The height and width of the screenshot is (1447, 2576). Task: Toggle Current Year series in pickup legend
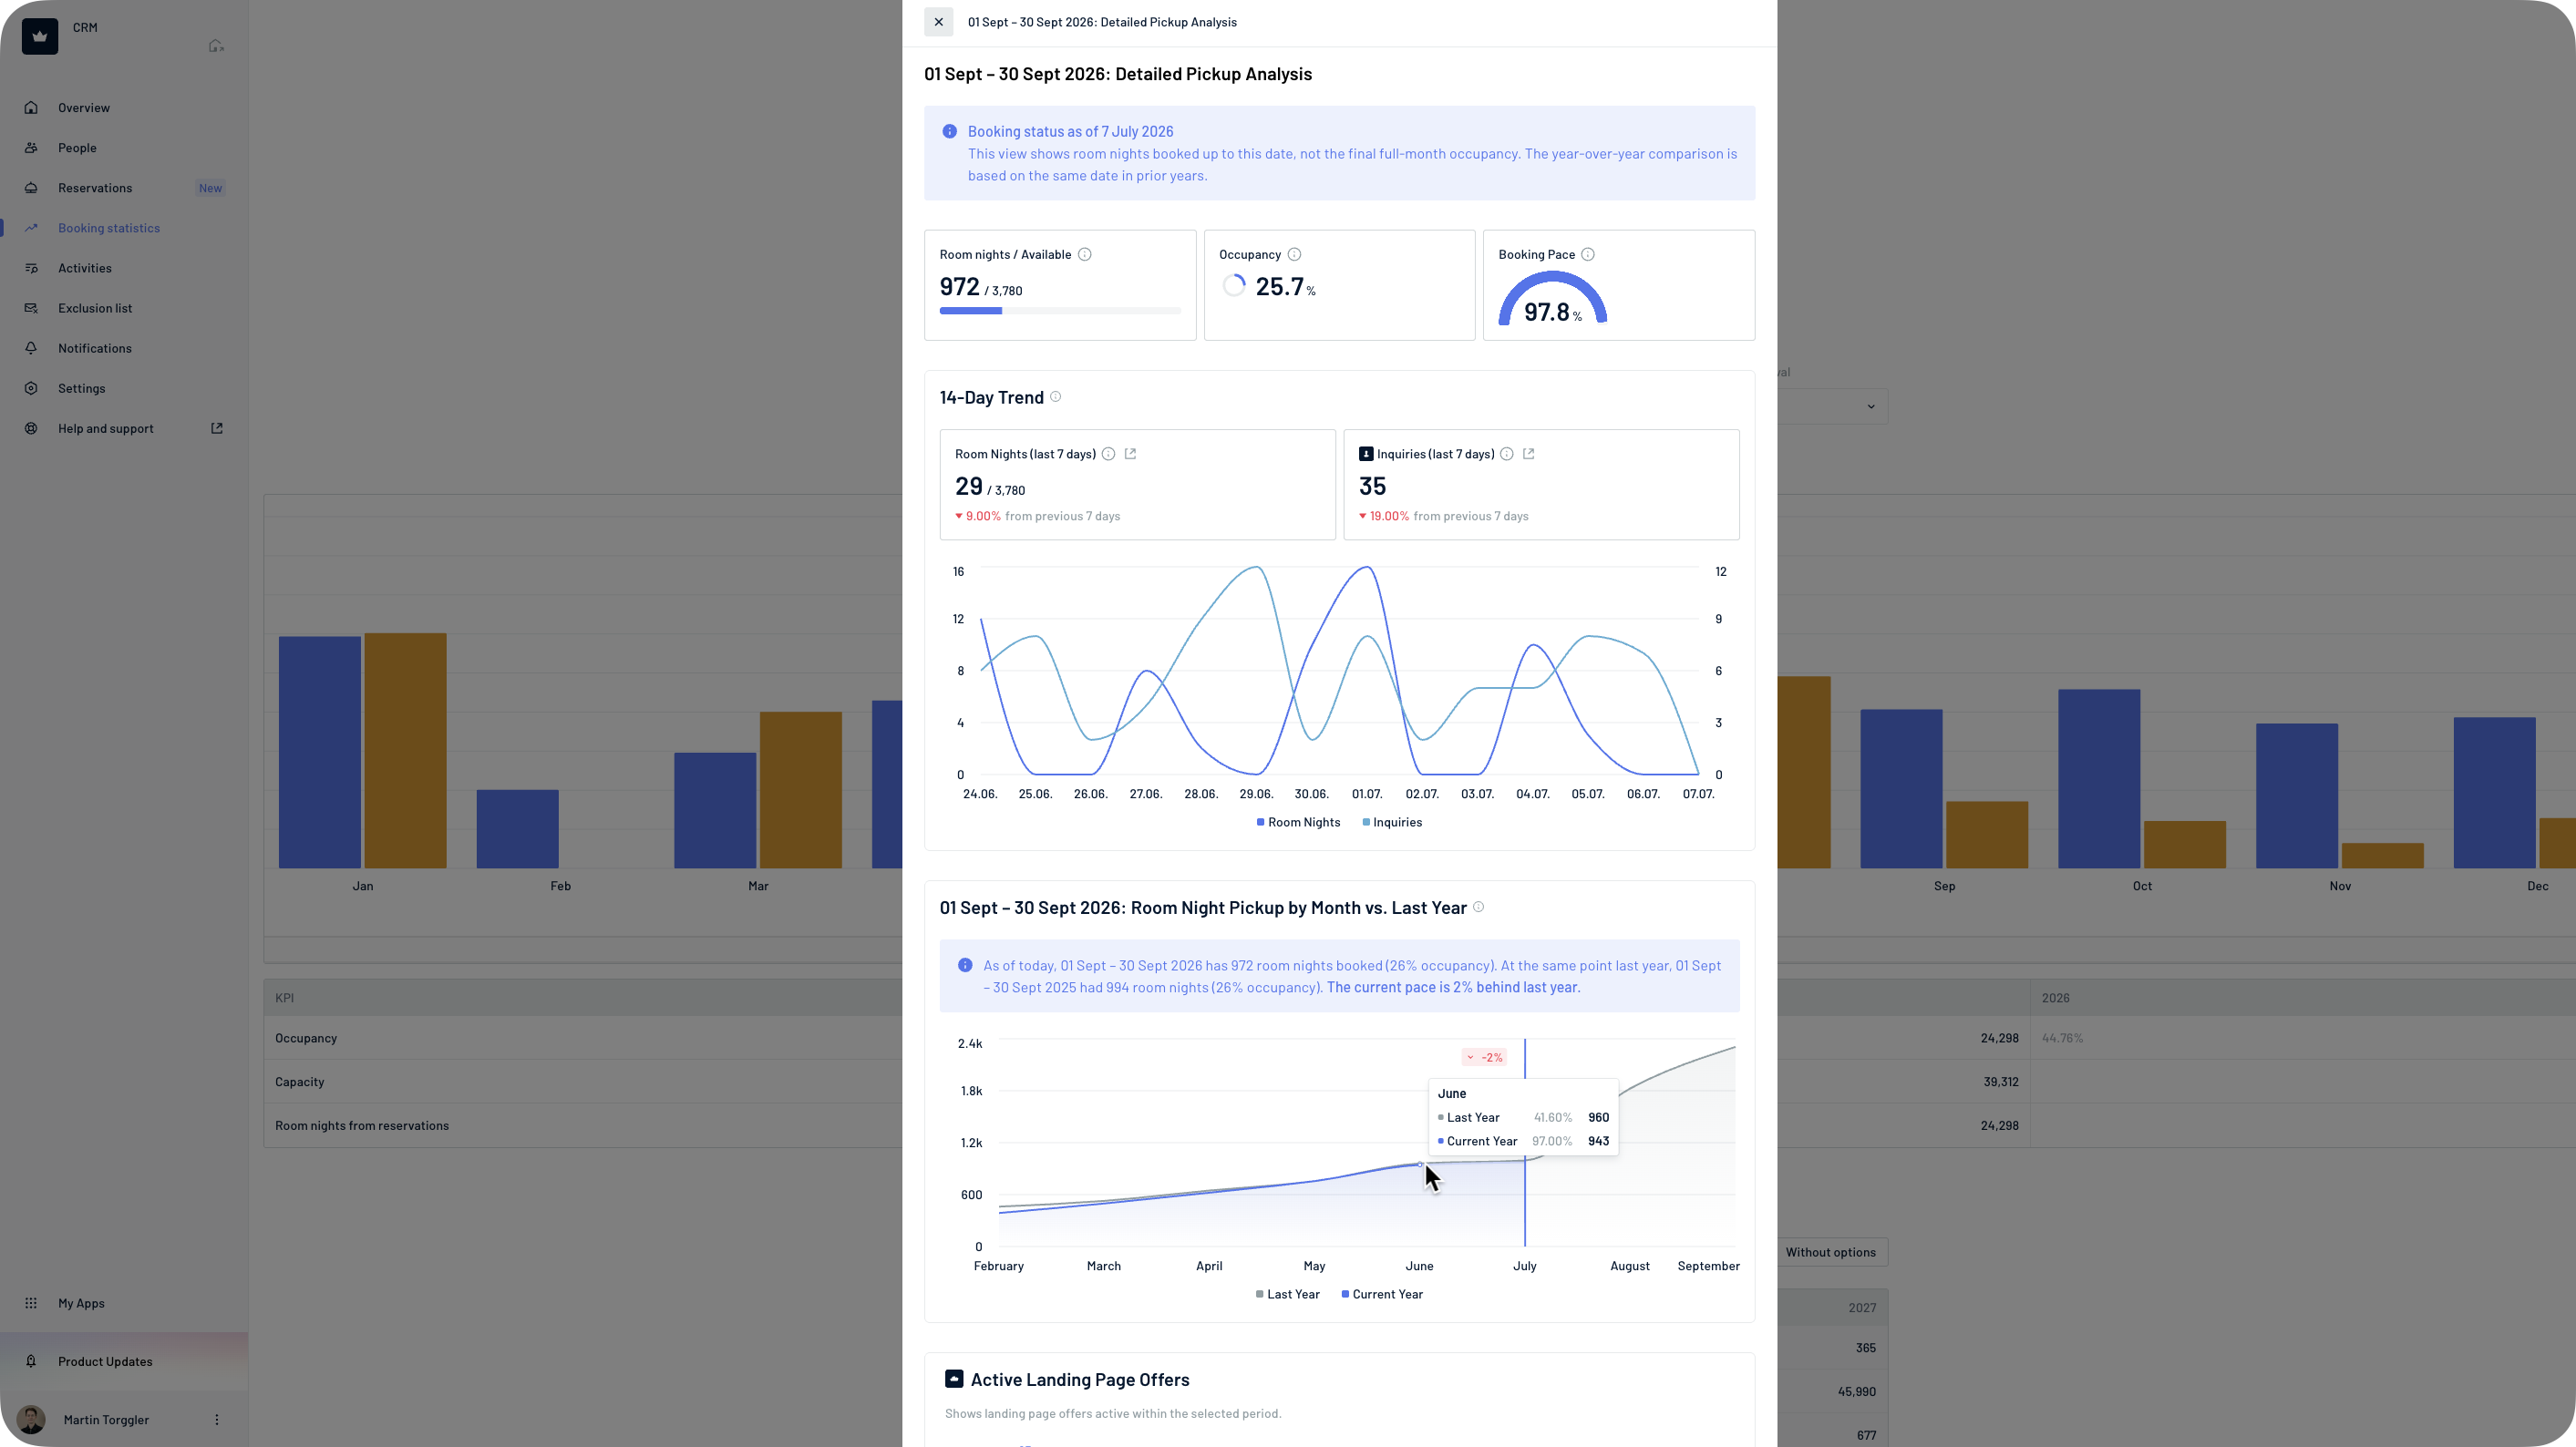click(1382, 1294)
